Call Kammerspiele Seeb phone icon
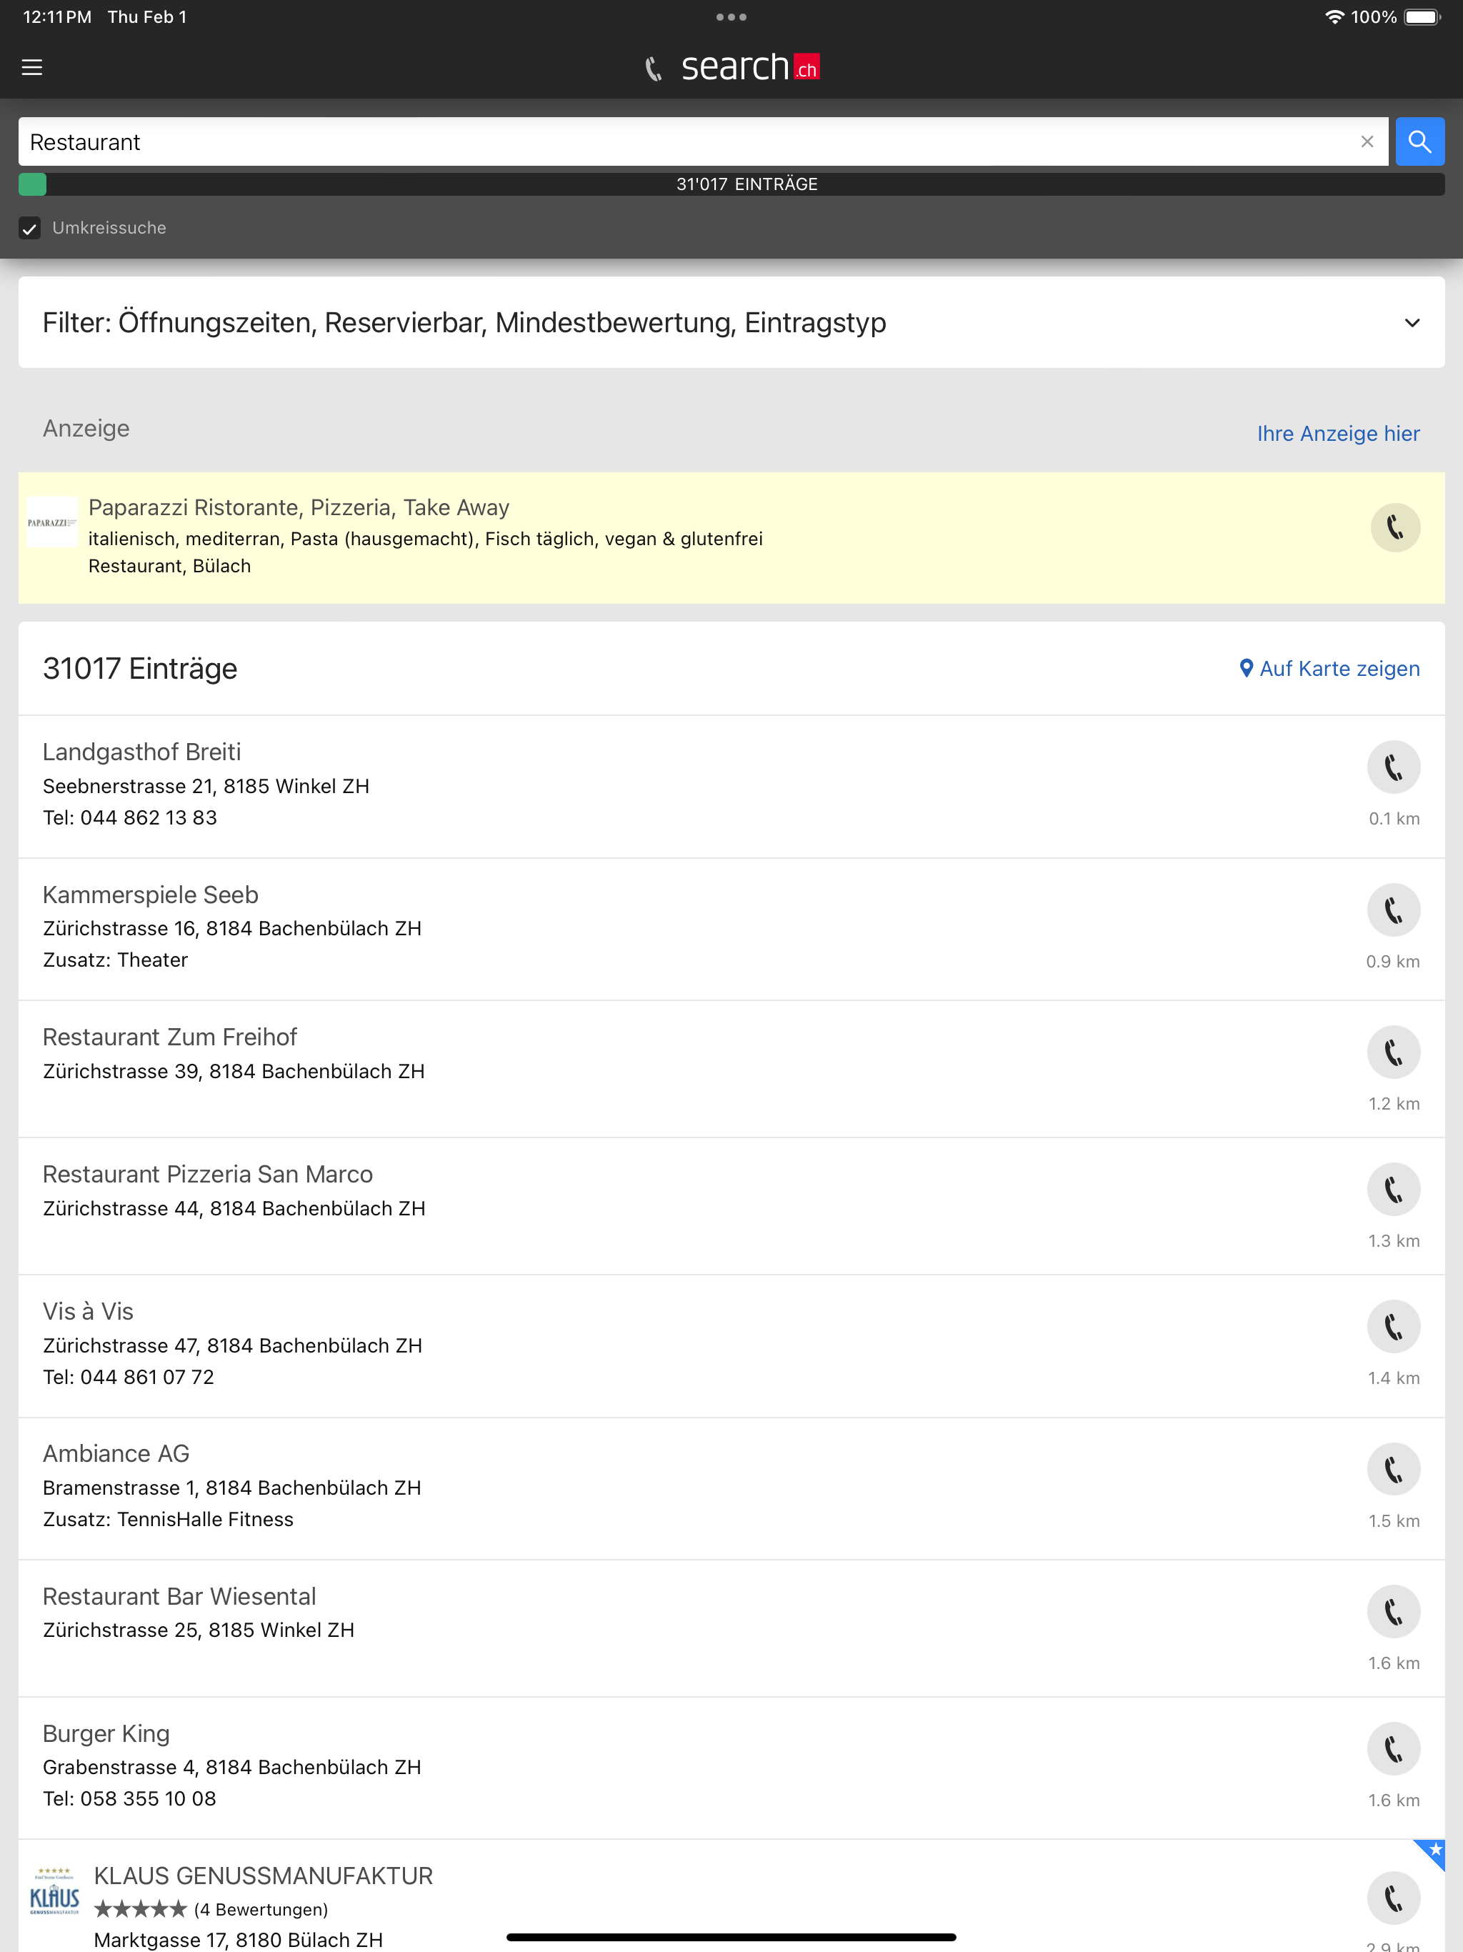1463x1952 pixels. (x=1393, y=910)
